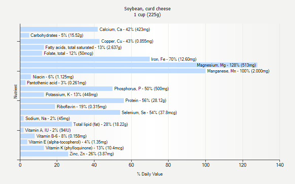Click the Phosphorus bar in the chart
The height and width of the screenshot is (184, 295).
[66, 89]
